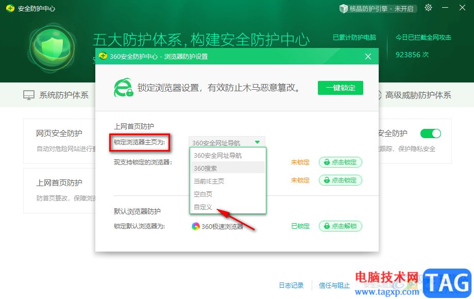Click the 网页安全防护 card title

(x=59, y=134)
